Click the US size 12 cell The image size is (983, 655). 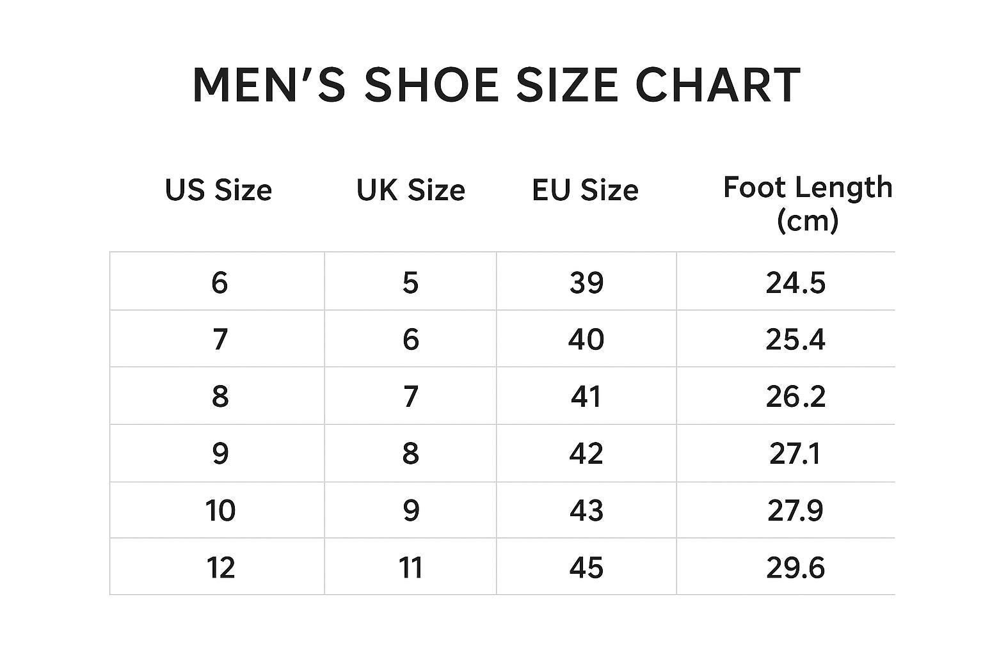[x=220, y=567]
